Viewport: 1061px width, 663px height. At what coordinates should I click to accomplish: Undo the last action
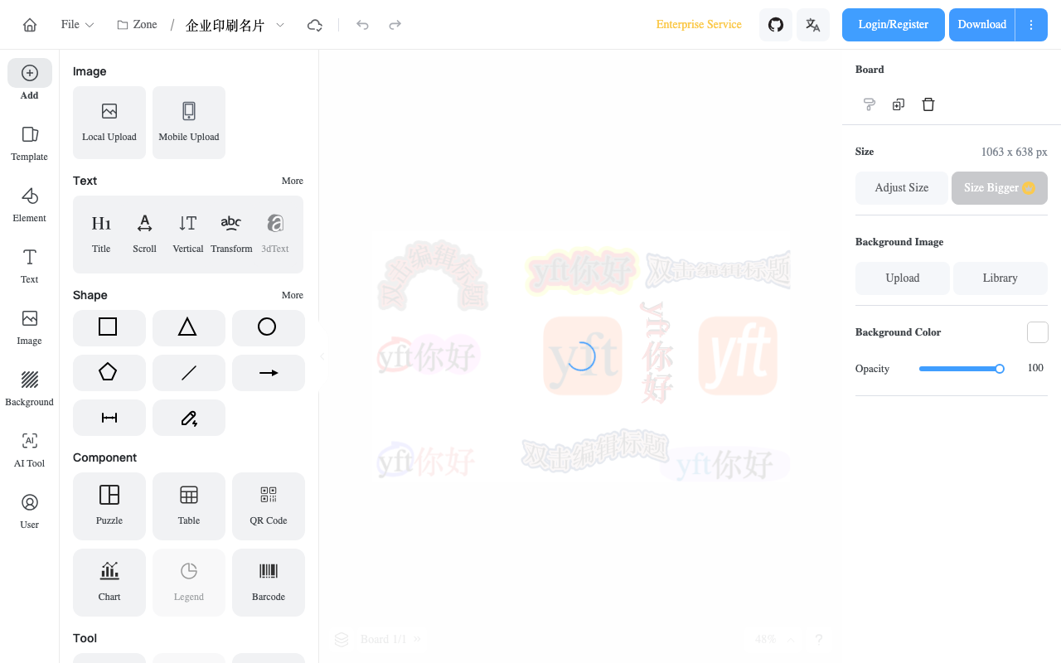coord(362,25)
